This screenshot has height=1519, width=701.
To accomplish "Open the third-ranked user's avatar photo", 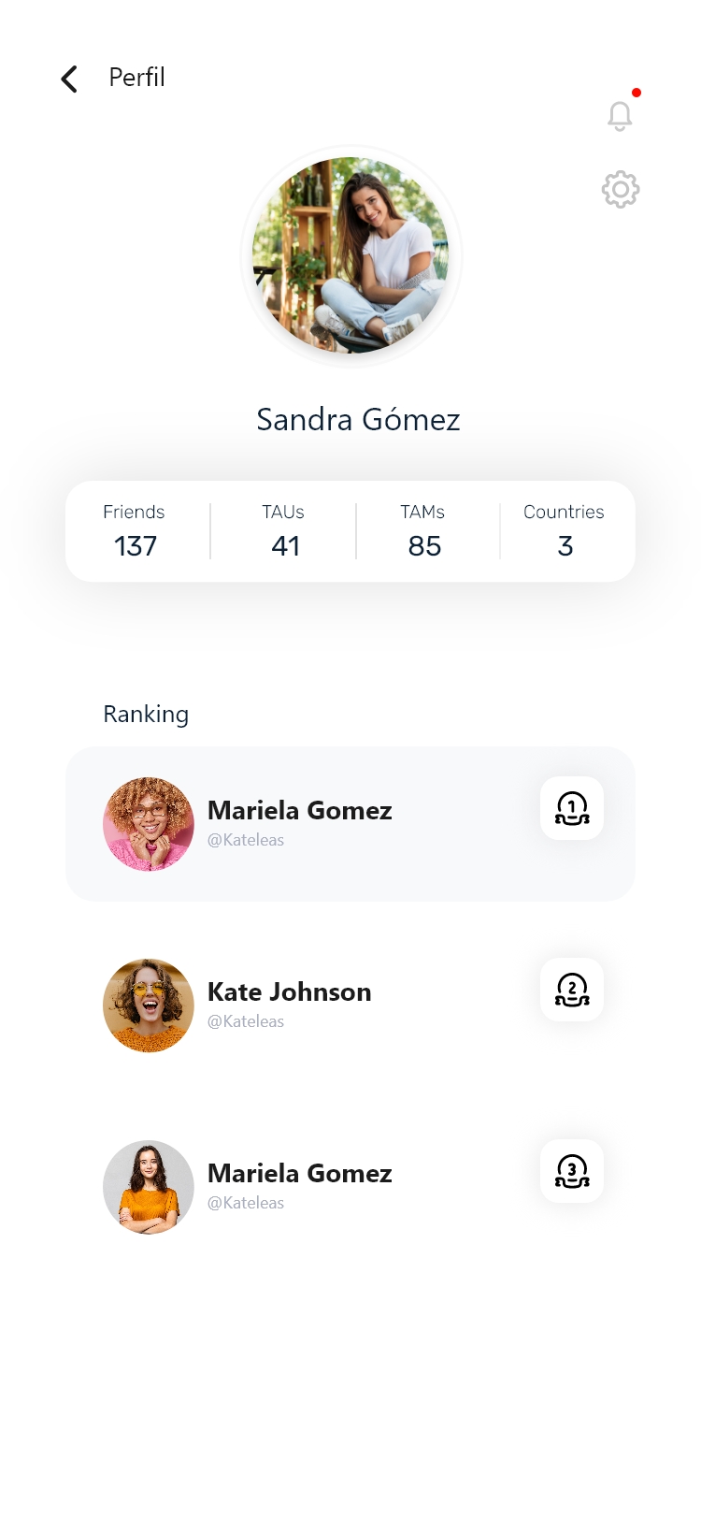I will pos(149,1187).
